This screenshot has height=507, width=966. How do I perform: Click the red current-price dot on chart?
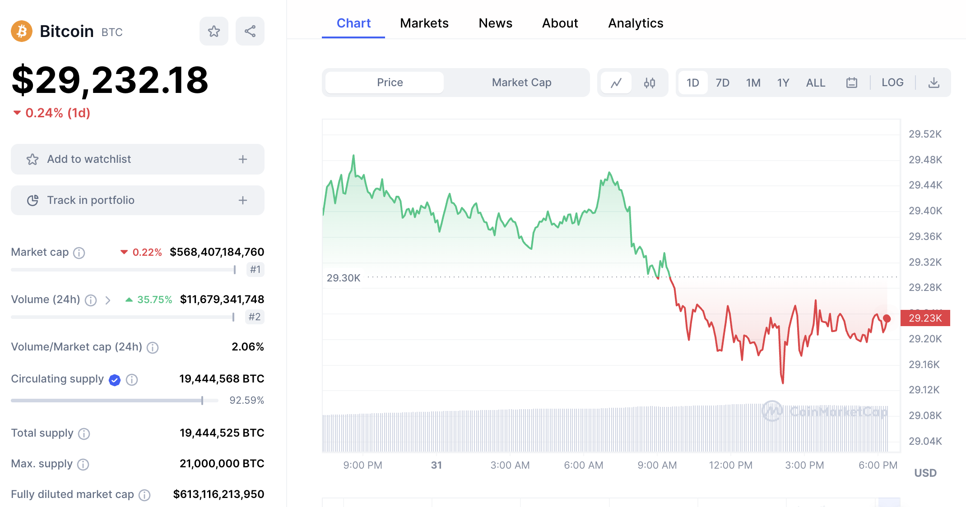(x=887, y=319)
